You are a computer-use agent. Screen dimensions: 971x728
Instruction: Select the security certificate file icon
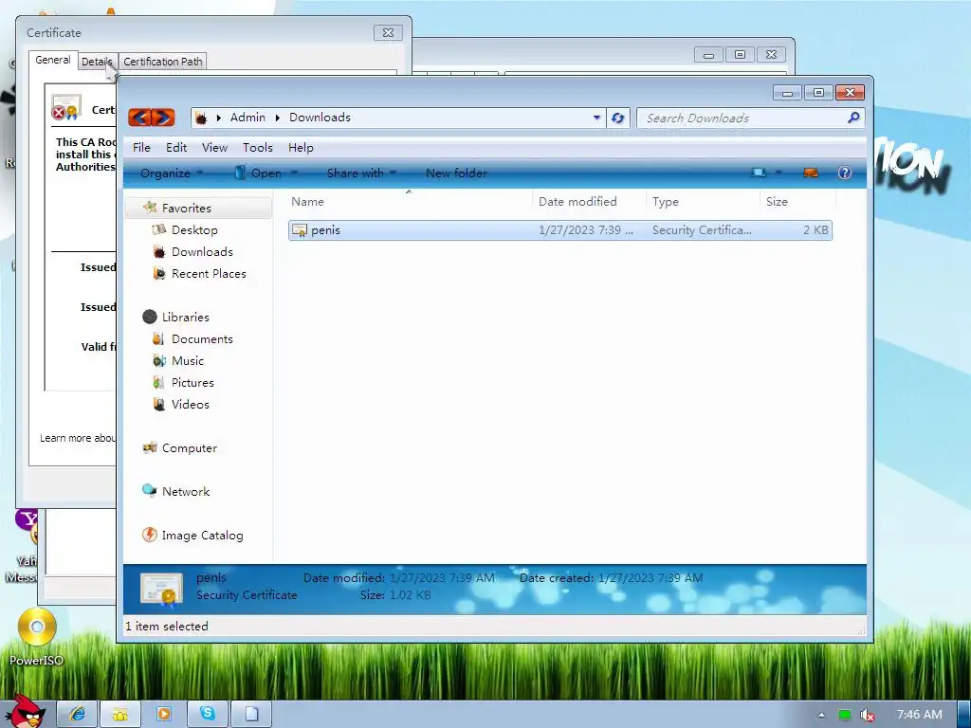(299, 230)
